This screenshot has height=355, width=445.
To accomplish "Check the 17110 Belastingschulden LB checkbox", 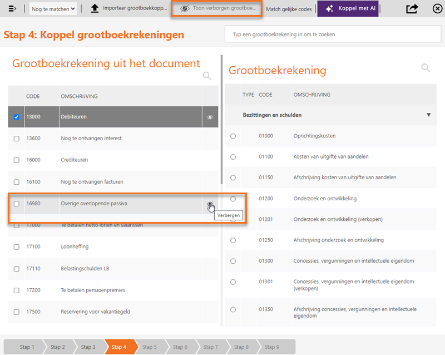I will pyautogui.click(x=17, y=269).
